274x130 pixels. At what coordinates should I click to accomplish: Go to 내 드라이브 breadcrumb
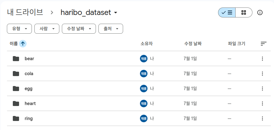[25, 12]
